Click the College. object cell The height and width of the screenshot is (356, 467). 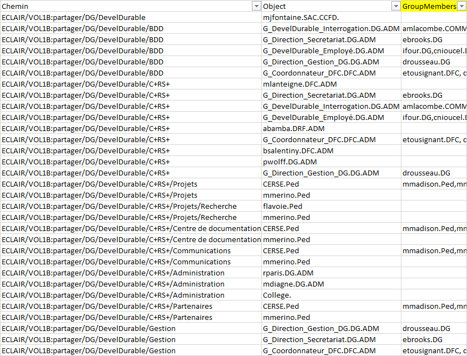pyautogui.click(x=277, y=295)
